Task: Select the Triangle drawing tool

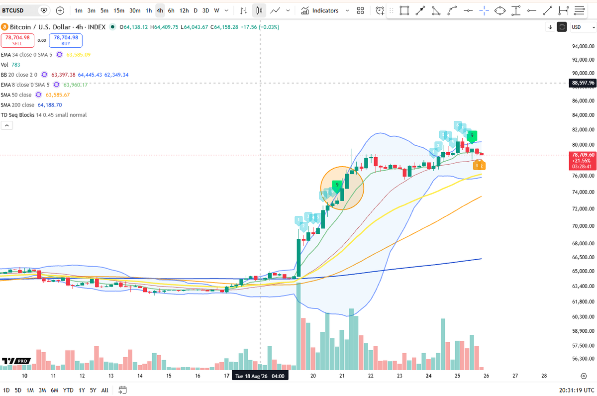Action: (436, 10)
